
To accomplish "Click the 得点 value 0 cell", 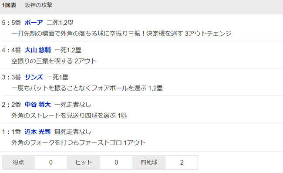I will click(x=51, y=163).
